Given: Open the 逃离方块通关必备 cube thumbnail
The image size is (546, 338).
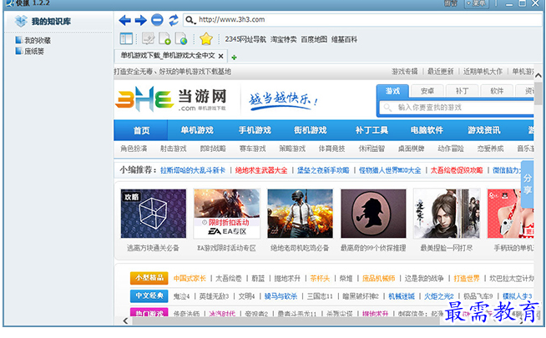Looking at the screenshot, I should pos(154,214).
